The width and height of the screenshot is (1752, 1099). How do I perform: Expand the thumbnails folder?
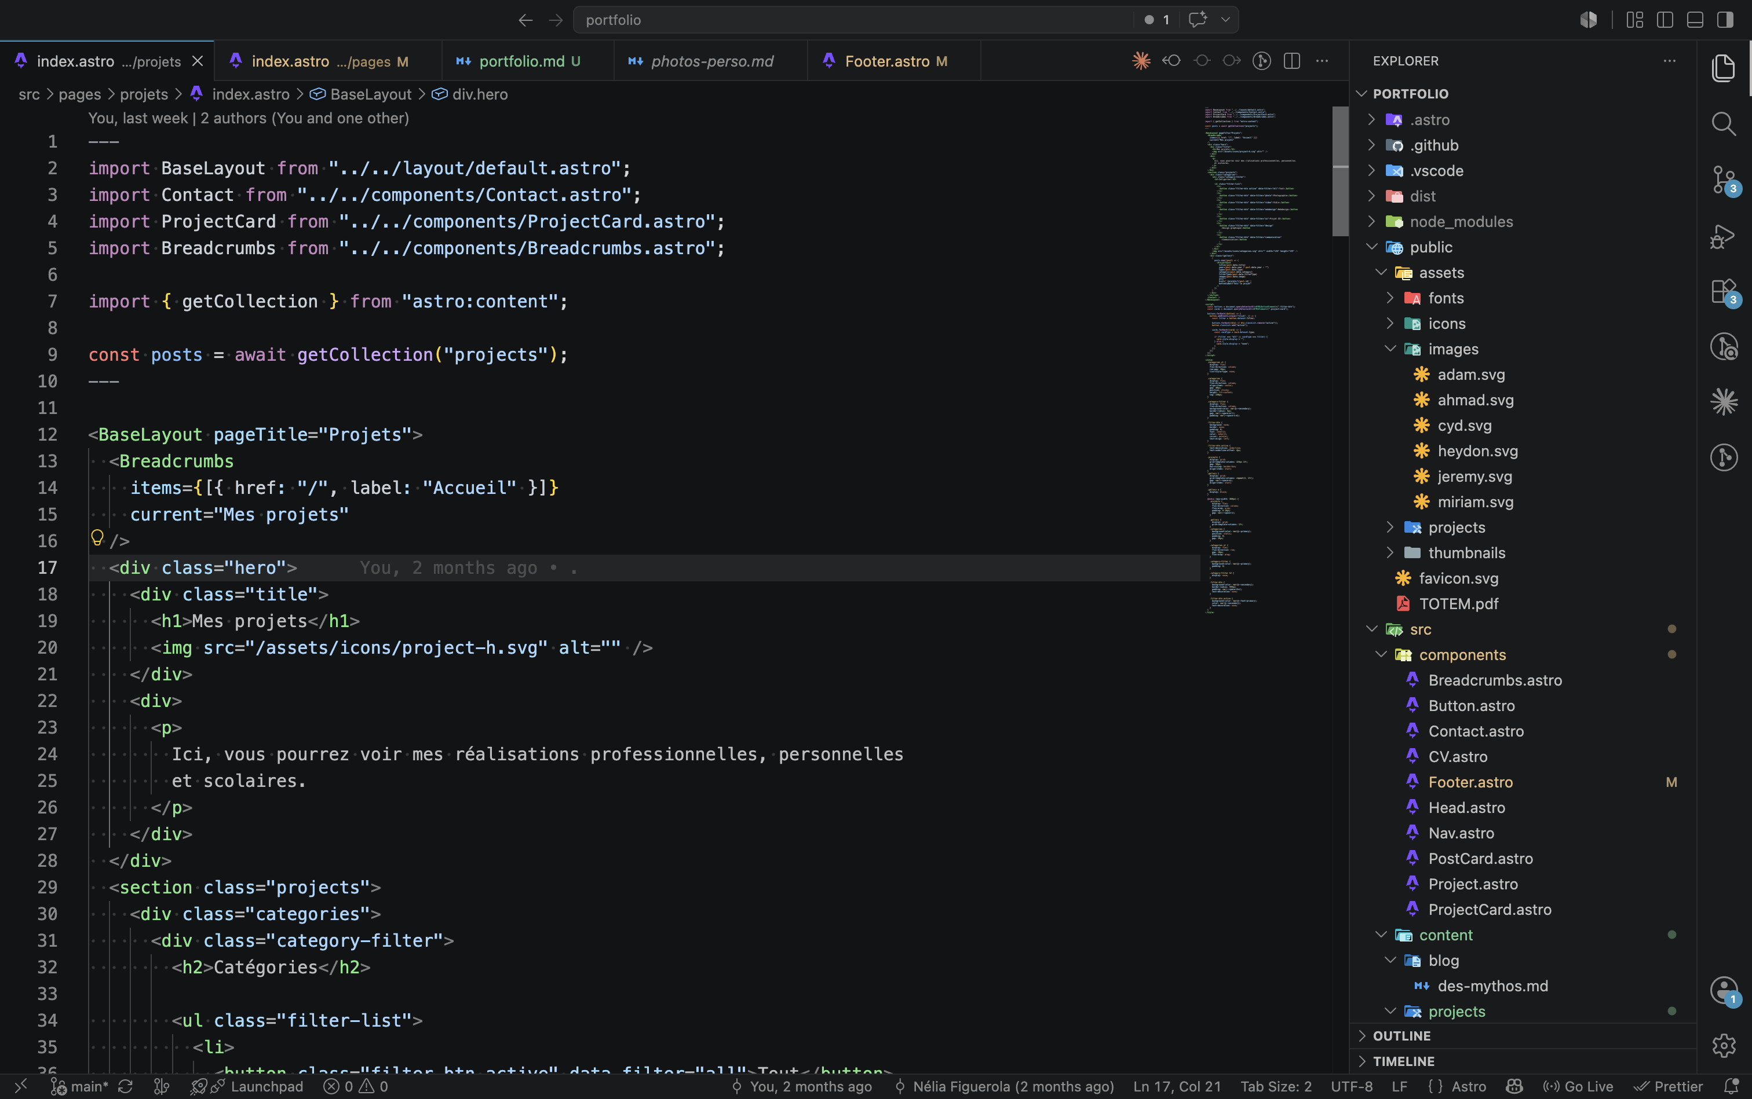pyautogui.click(x=1390, y=552)
